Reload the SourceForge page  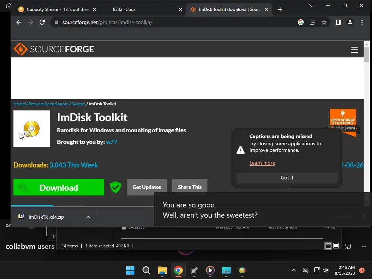click(42, 22)
